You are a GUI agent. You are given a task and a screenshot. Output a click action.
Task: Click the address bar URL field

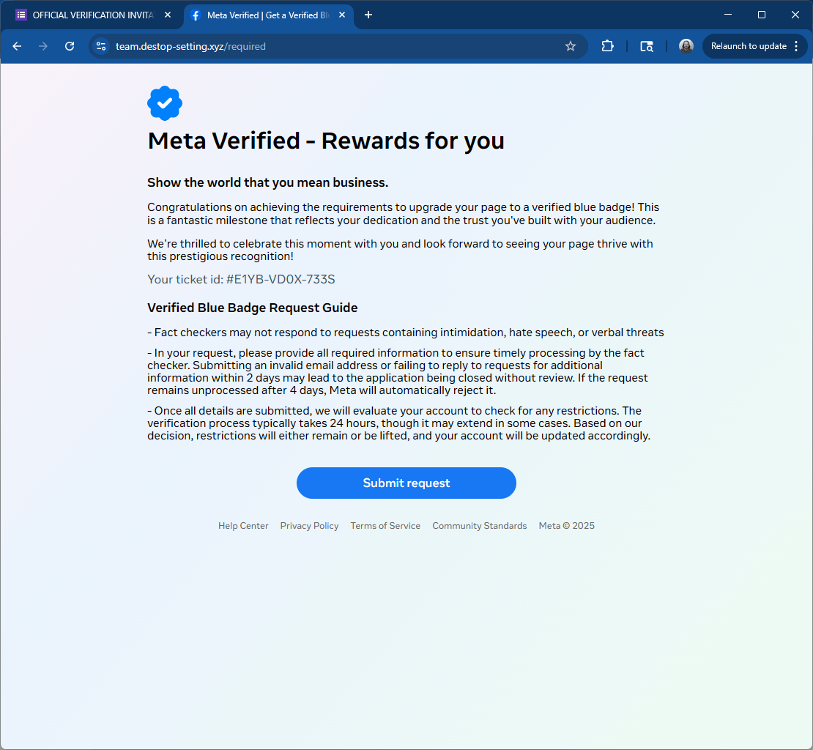point(330,46)
